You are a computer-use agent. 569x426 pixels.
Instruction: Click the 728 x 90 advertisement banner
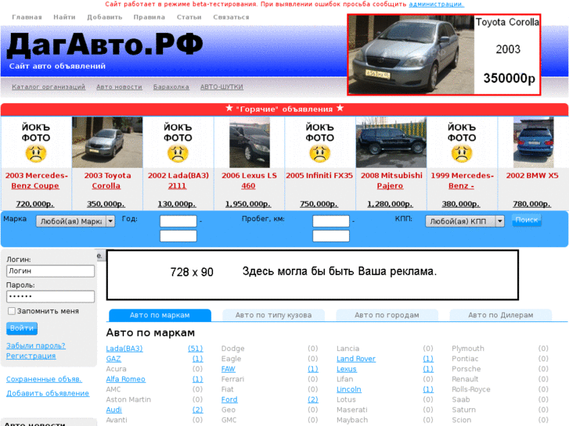click(x=312, y=275)
